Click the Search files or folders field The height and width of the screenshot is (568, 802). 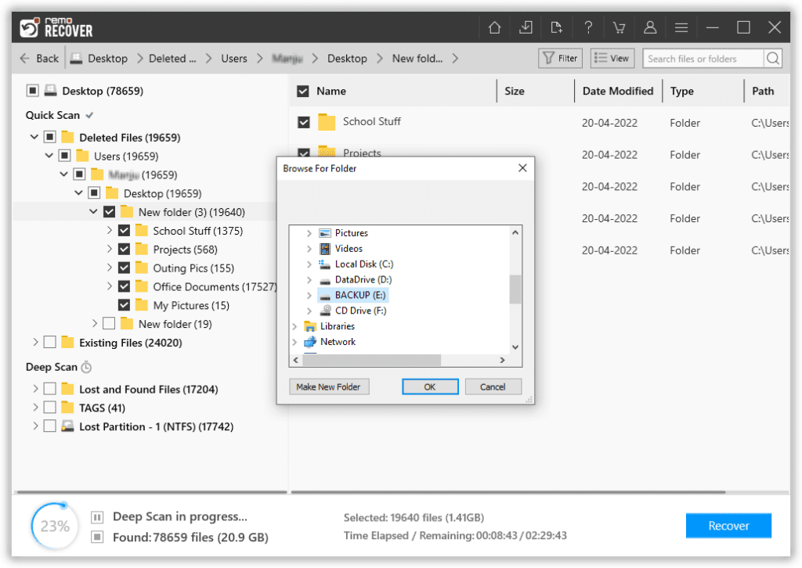[702, 59]
